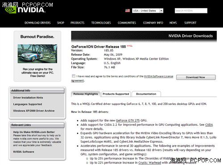Click the NVIDIA logo icon

tap(10, 10)
